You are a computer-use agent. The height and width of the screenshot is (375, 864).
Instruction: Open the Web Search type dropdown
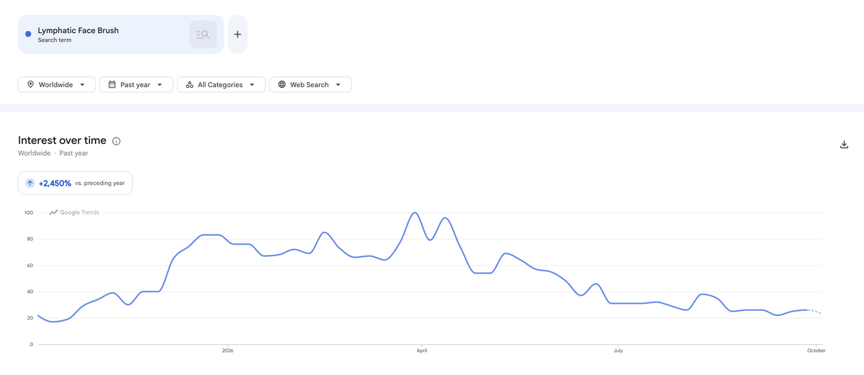click(x=310, y=85)
